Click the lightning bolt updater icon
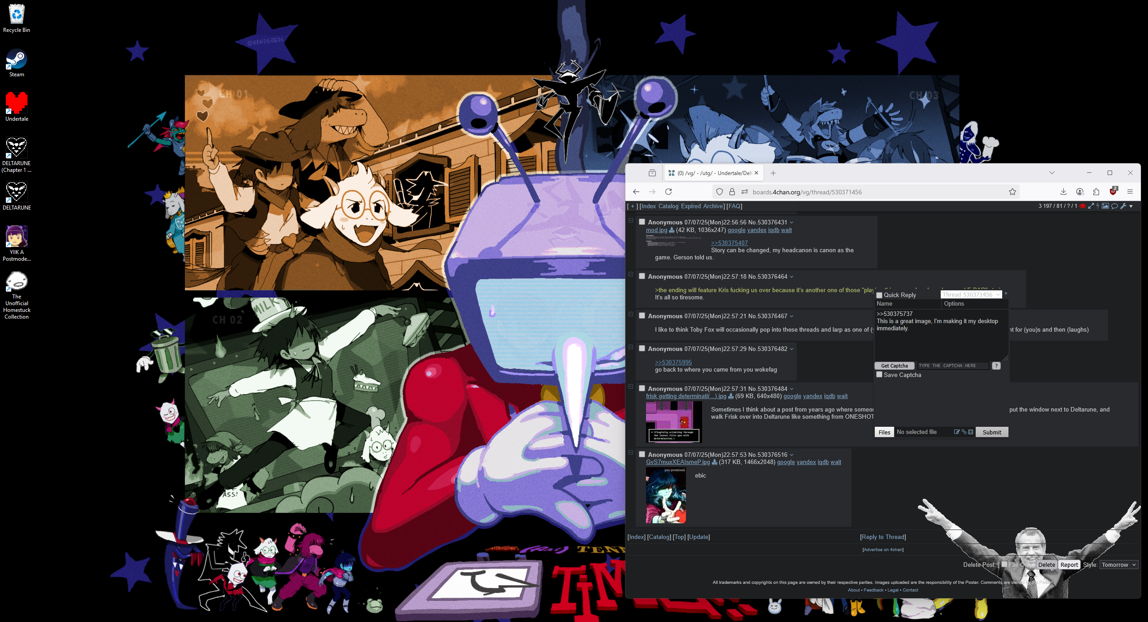Image resolution: width=1148 pixels, height=622 pixels. click(x=1098, y=206)
